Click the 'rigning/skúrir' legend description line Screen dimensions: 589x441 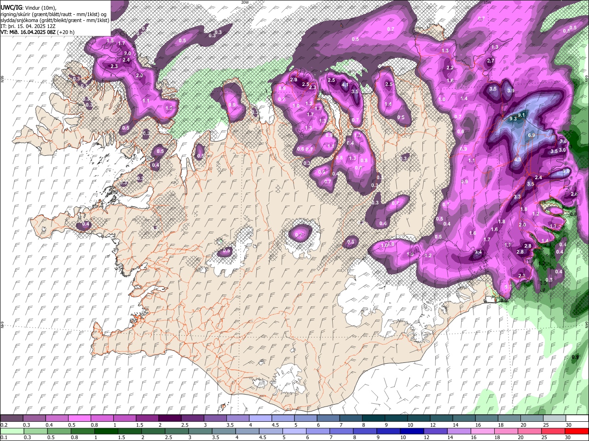[54, 14]
